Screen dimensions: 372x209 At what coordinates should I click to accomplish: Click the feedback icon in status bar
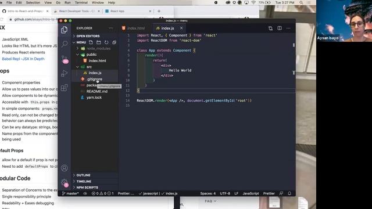tap(281, 193)
